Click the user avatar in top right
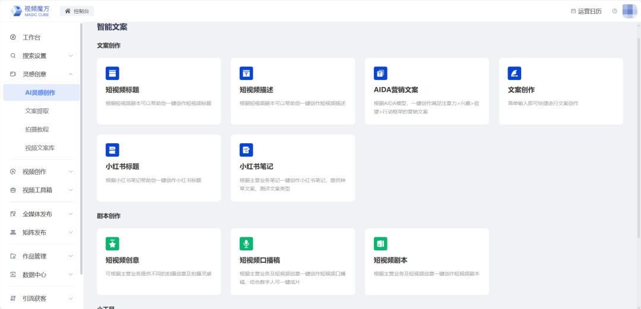This screenshot has width=641, height=309. (629, 11)
